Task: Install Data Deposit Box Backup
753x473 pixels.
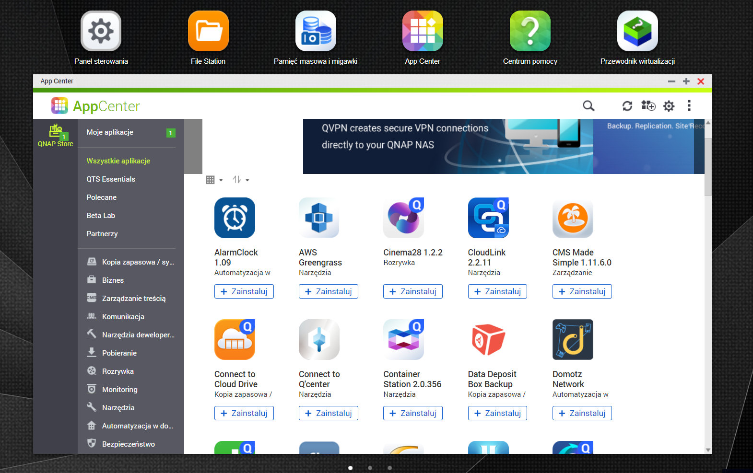Action: coord(497,413)
